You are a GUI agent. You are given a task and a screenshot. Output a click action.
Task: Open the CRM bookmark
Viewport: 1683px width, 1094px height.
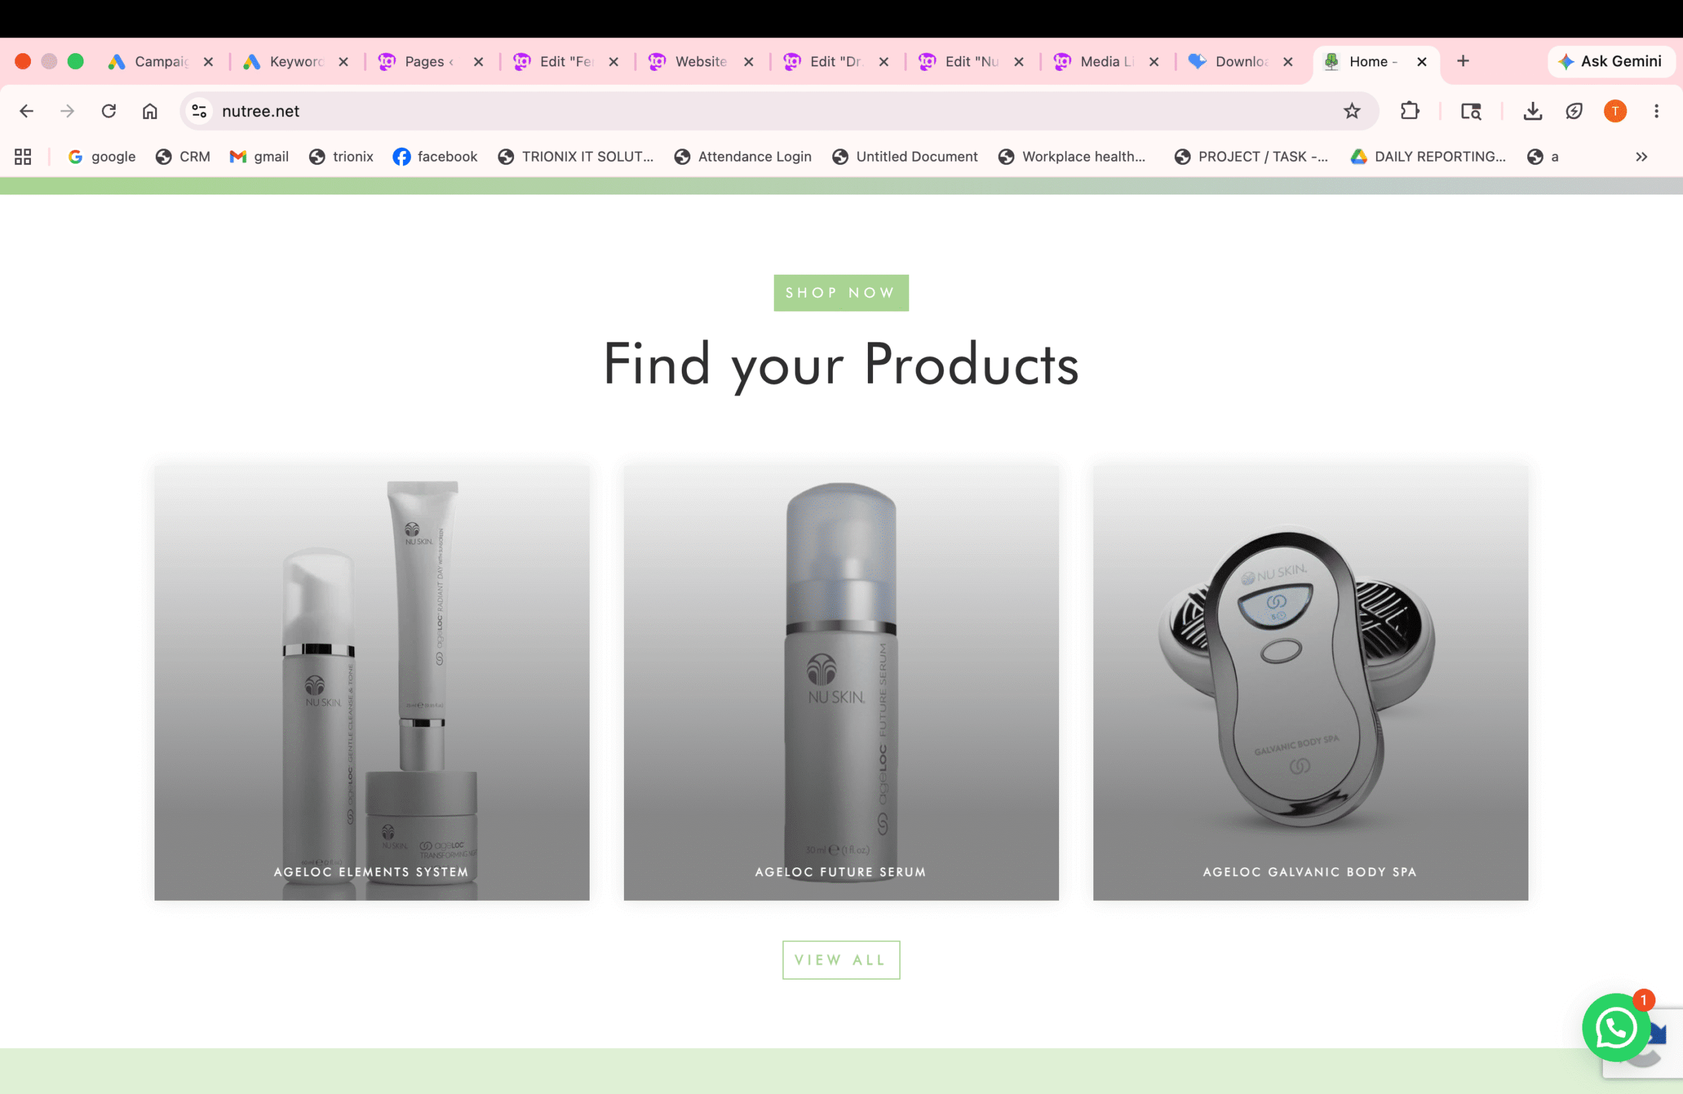(183, 157)
